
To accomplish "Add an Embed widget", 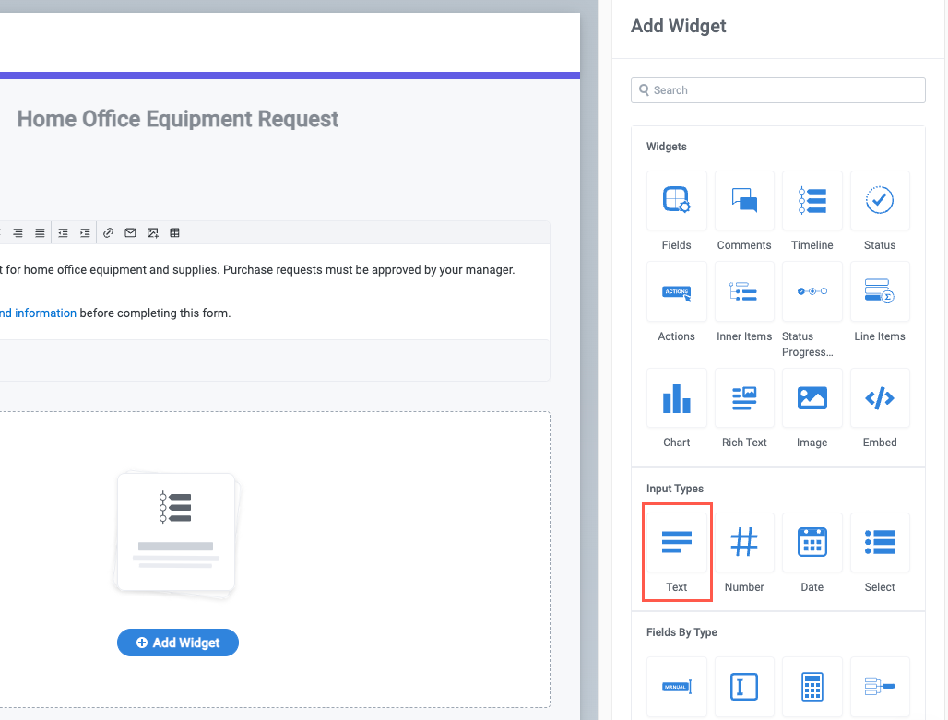I will pyautogui.click(x=879, y=398).
